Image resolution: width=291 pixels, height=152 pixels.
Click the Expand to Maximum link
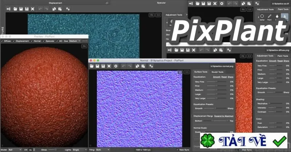tap(224, 116)
